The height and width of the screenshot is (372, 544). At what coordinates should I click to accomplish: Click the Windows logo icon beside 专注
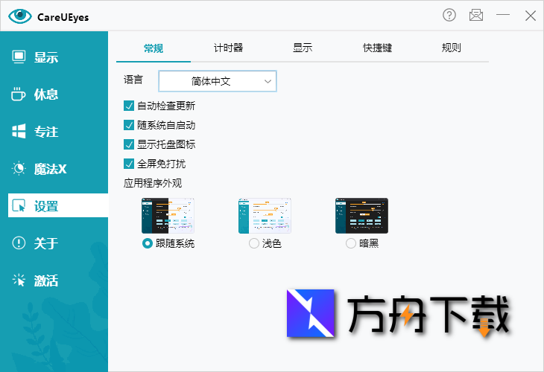point(19,131)
